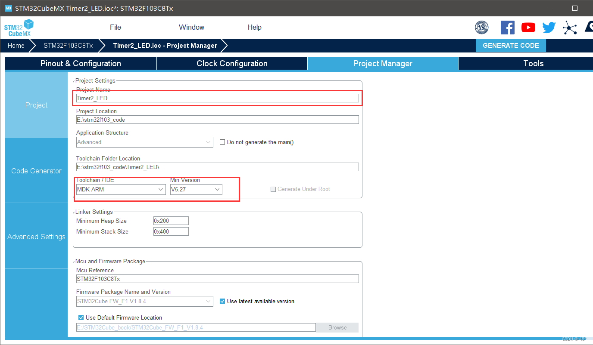593x345 pixels.
Task: Click the STM32F103C8Tx breadcrumb
Action: click(68, 45)
